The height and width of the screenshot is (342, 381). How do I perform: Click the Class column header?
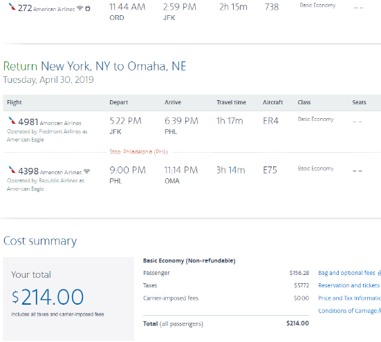point(304,102)
